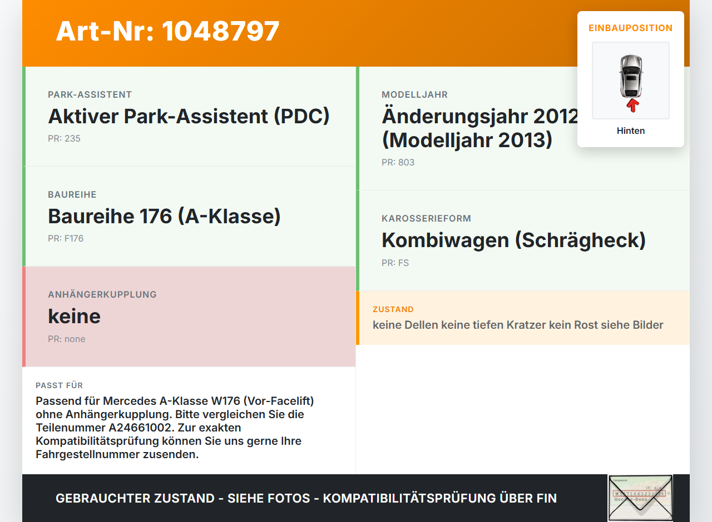Select Kombiwagen (Schrägheck) text
The image size is (712, 522).
click(x=514, y=240)
